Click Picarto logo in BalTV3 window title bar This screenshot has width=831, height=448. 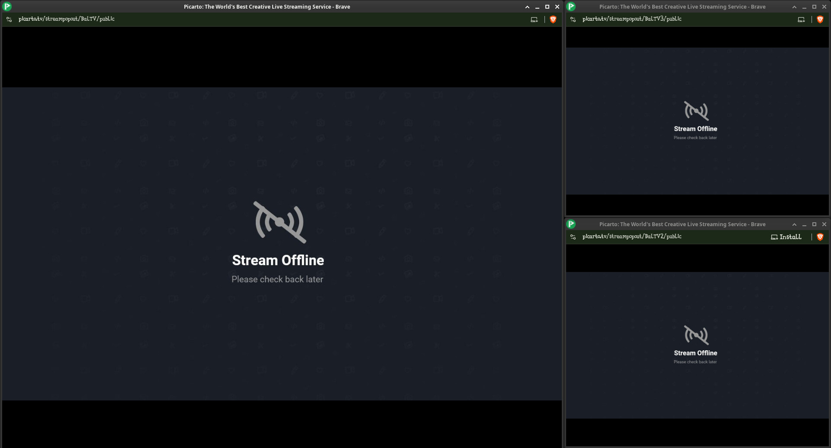[x=571, y=6]
